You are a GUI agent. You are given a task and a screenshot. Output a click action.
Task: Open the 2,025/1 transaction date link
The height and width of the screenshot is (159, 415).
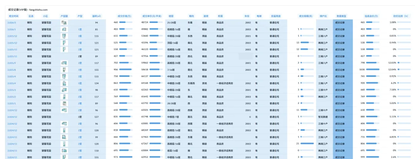[12, 103]
